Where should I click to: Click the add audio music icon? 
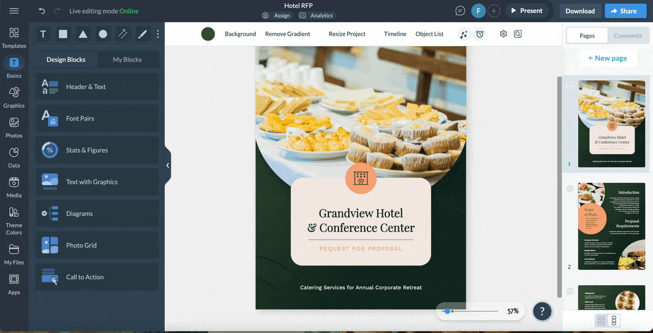[464, 34]
